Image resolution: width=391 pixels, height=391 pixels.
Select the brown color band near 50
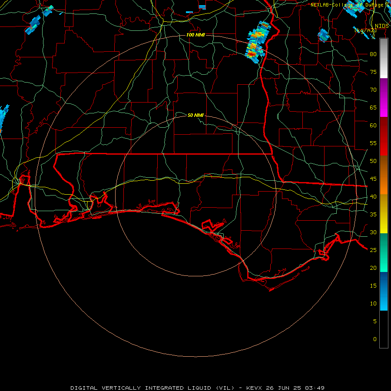(x=384, y=166)
